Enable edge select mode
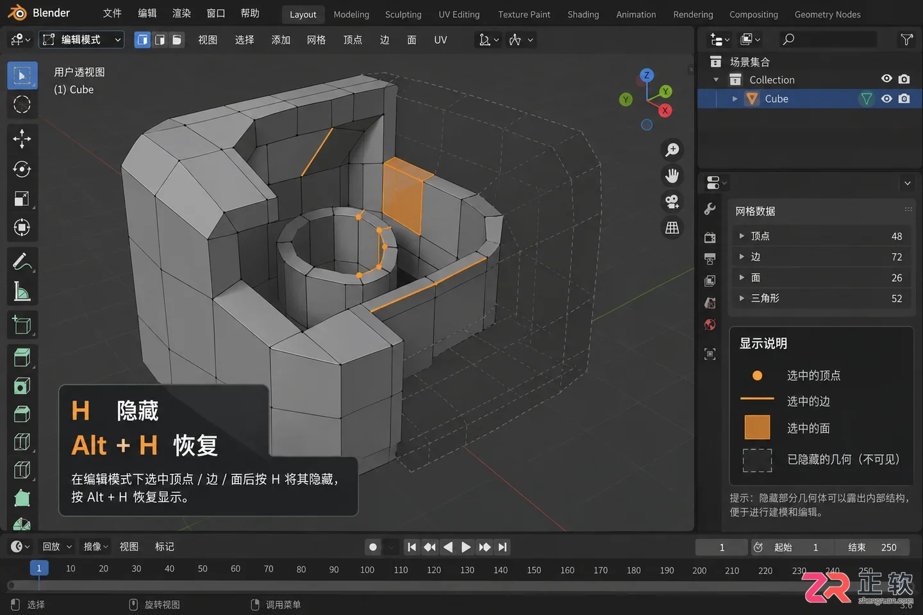The width and height of the screenshot is (923, 615). pyautogui.click(x=160, y=40)
